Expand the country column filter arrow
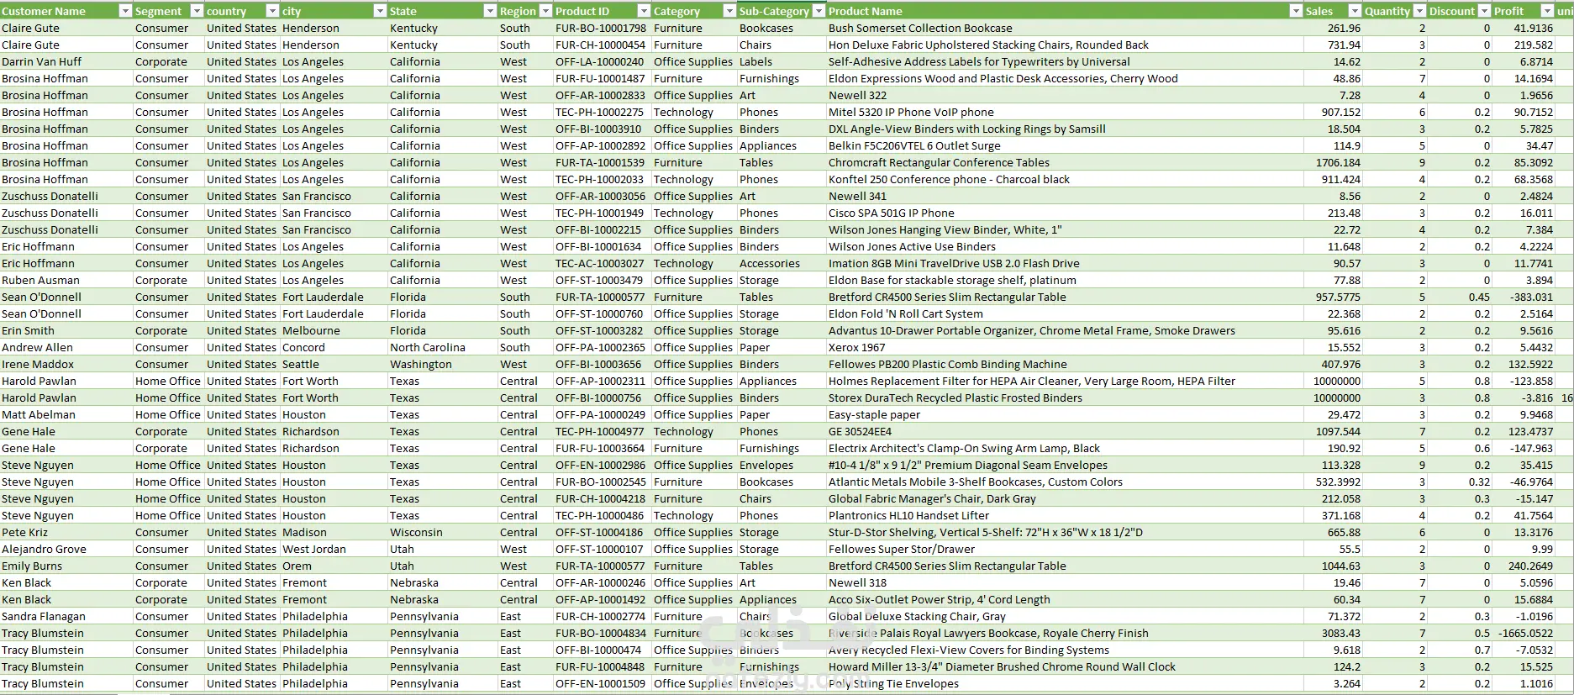Viewport: 1574px width, 695px height. 272,11
